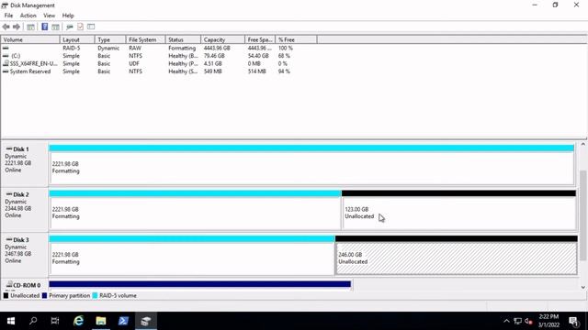Sort by the % Free column header
Viewport: 588px width, 330px height.
click(296, 39)
